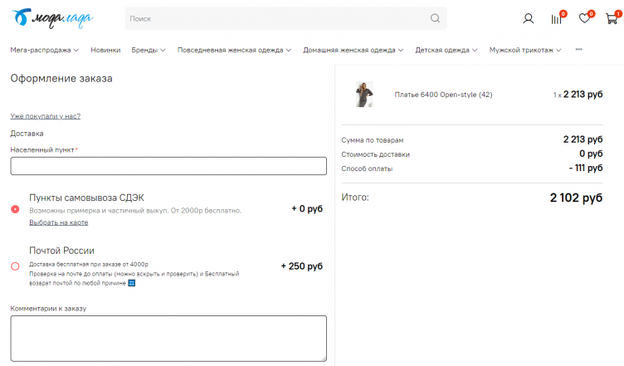Click the dress product thumbnail
The width and height of the screenshot is (624, 366).
tap(364, 95)
